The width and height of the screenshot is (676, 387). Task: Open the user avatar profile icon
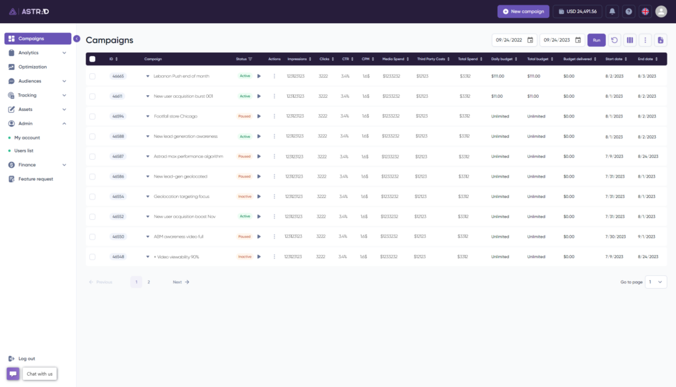click(x=661, y=11)
